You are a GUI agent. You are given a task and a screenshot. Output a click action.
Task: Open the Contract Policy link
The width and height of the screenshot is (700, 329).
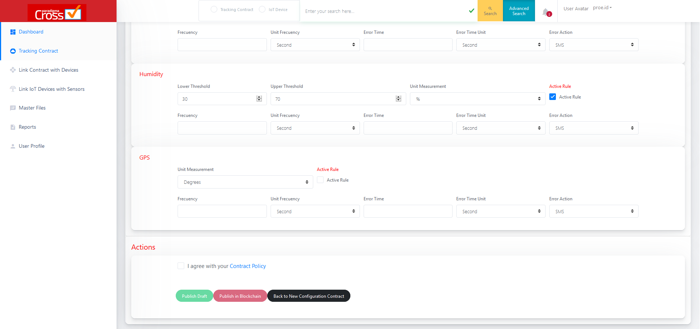tap(248, 266)
